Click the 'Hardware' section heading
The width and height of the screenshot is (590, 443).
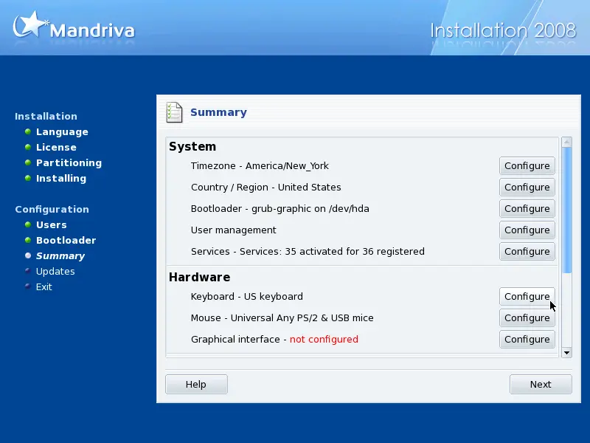[x=199, y=278]
